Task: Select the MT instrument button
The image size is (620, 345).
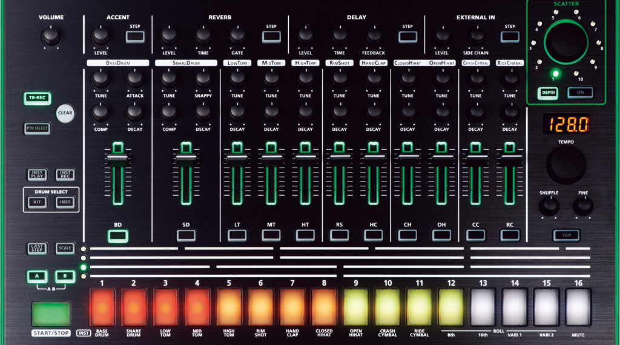Action: click(x=271, y=236)
